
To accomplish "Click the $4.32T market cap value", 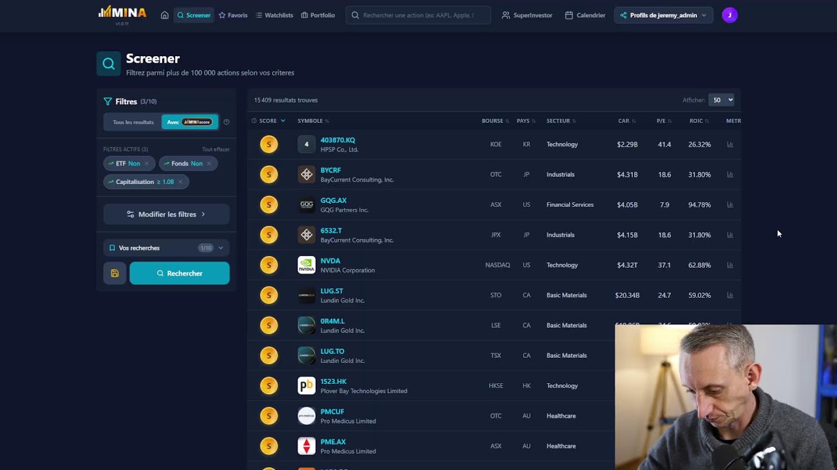I will tap(627, 265).
